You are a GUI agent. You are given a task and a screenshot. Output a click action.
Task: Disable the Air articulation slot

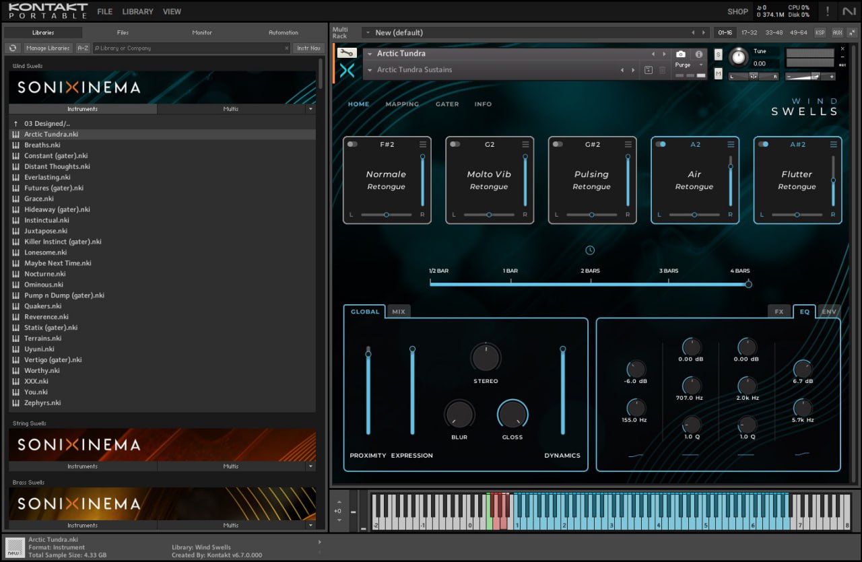[660, 144]
